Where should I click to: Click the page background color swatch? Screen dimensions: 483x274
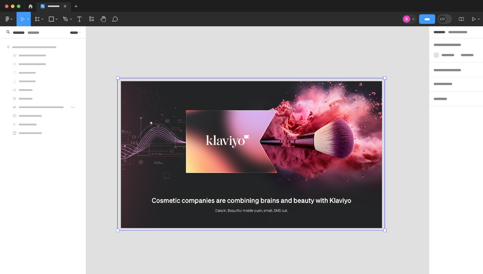[x=436, y=55]
